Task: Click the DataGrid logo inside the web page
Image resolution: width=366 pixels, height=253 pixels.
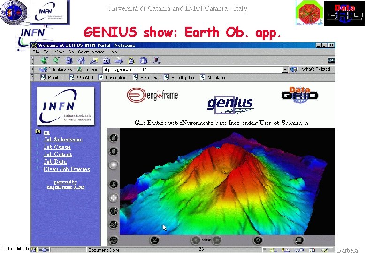Action: pos(299,95)
